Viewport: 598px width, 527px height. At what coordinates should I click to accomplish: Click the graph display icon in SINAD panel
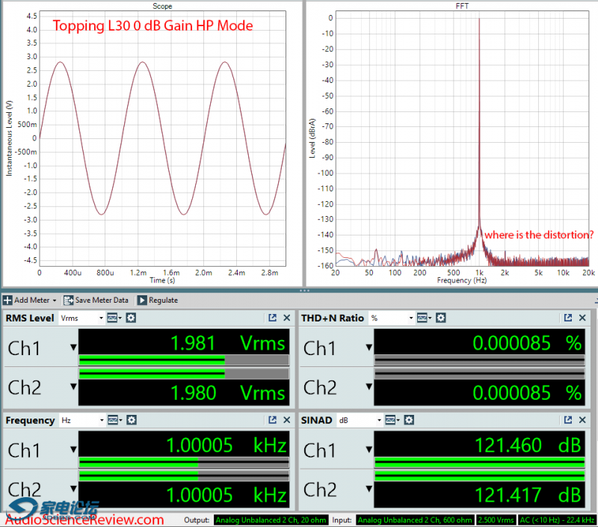point(389,419)
